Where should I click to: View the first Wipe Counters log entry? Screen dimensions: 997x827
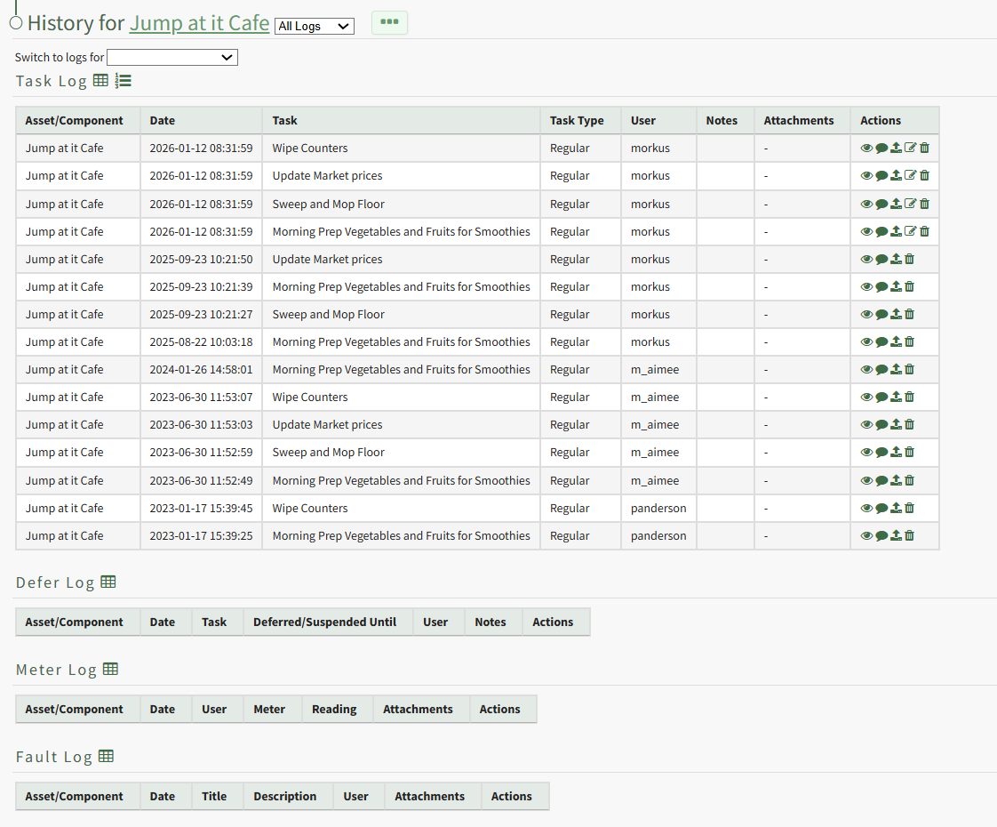[x=866, y=149]
